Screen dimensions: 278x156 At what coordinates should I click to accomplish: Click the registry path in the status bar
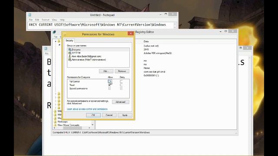coord(101,132)
